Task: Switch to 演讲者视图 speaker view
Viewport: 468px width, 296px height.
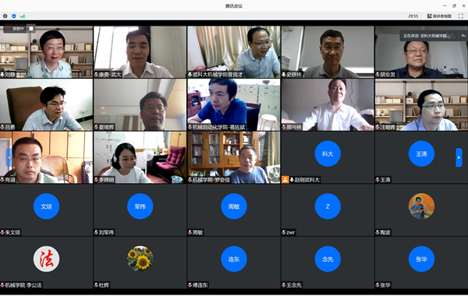Action: [439, 16]
